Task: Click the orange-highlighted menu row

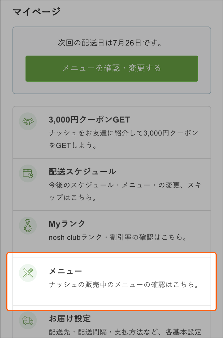Action: [x=111, y=281]
